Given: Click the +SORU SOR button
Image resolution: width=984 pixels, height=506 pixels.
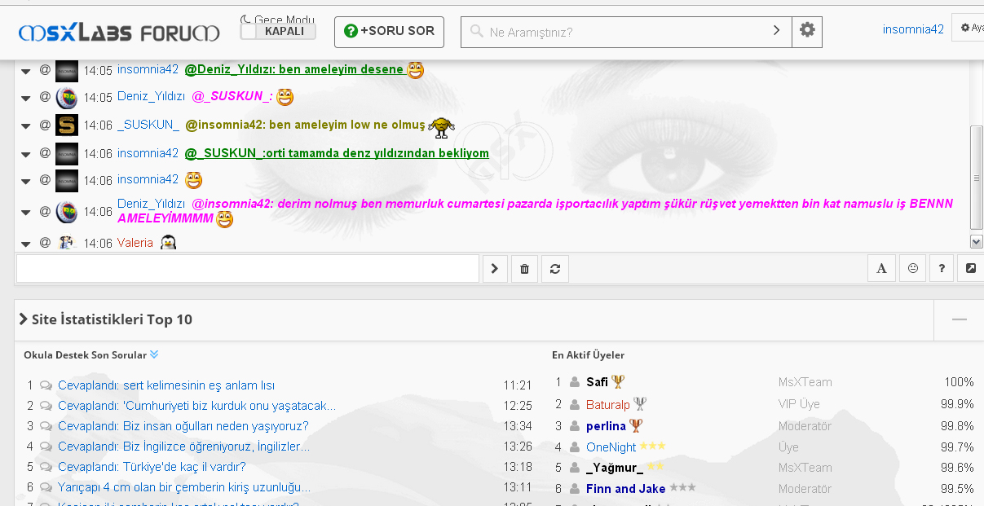Looking at the screenshot, I should point(389,32).
